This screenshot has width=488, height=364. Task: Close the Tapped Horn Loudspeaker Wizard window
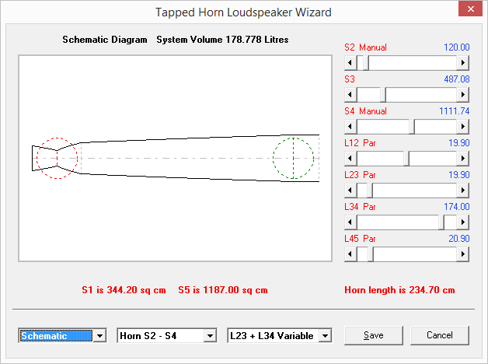click(x=470, y=9)
